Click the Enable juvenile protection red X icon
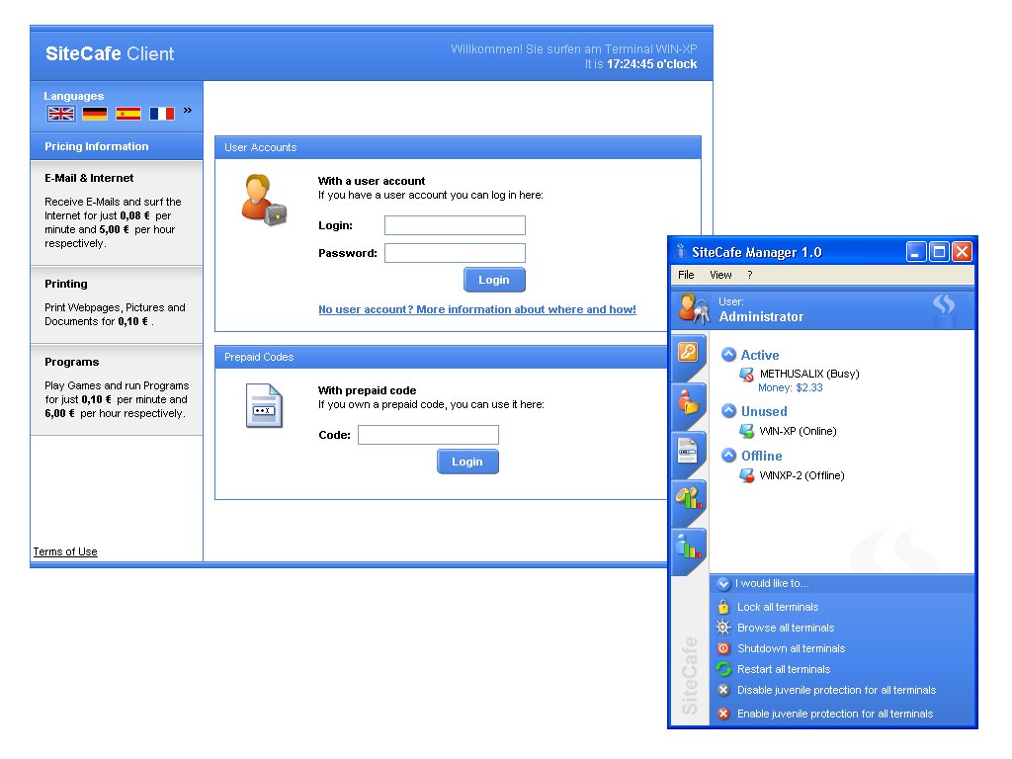This screenshot has height=759, width=1012. [x=723, y=714]
